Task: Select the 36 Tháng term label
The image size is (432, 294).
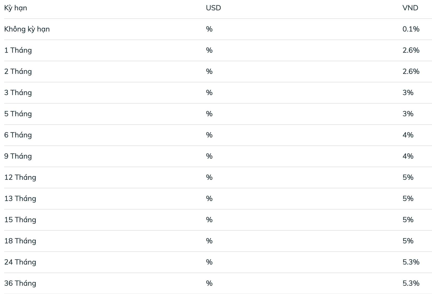Action: (x=20, y=283)
